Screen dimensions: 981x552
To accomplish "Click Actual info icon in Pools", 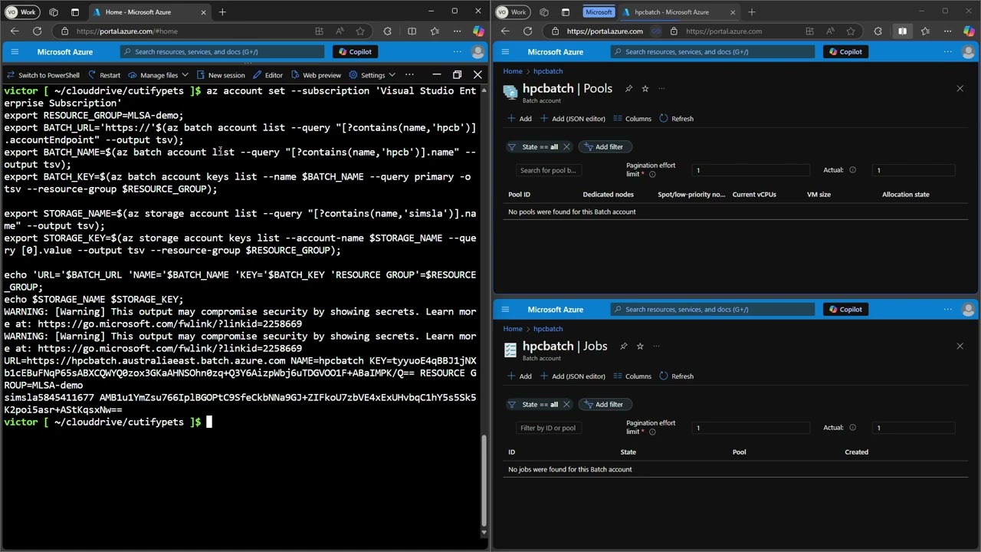I will pyautogui.click(x=852, y=170).
